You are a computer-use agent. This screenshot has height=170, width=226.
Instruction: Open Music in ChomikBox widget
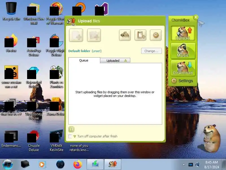point(183,51)
